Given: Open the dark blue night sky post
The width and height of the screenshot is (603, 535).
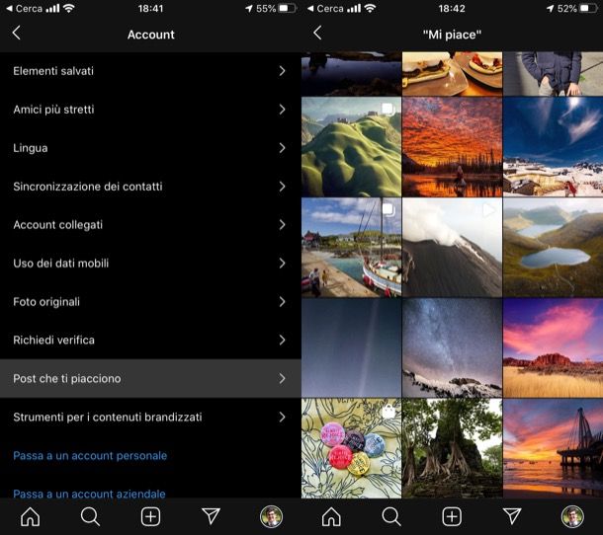Looking at the screenshot, I should (351, 348).
